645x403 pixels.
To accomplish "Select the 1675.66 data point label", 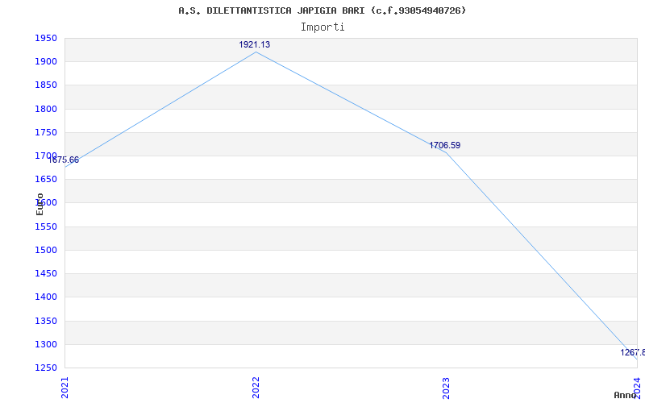I will (x=64, y=160).
